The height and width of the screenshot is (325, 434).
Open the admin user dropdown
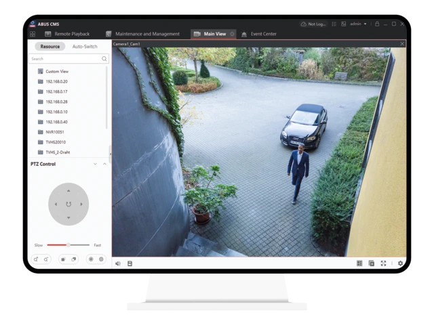[x=358, y=24]
